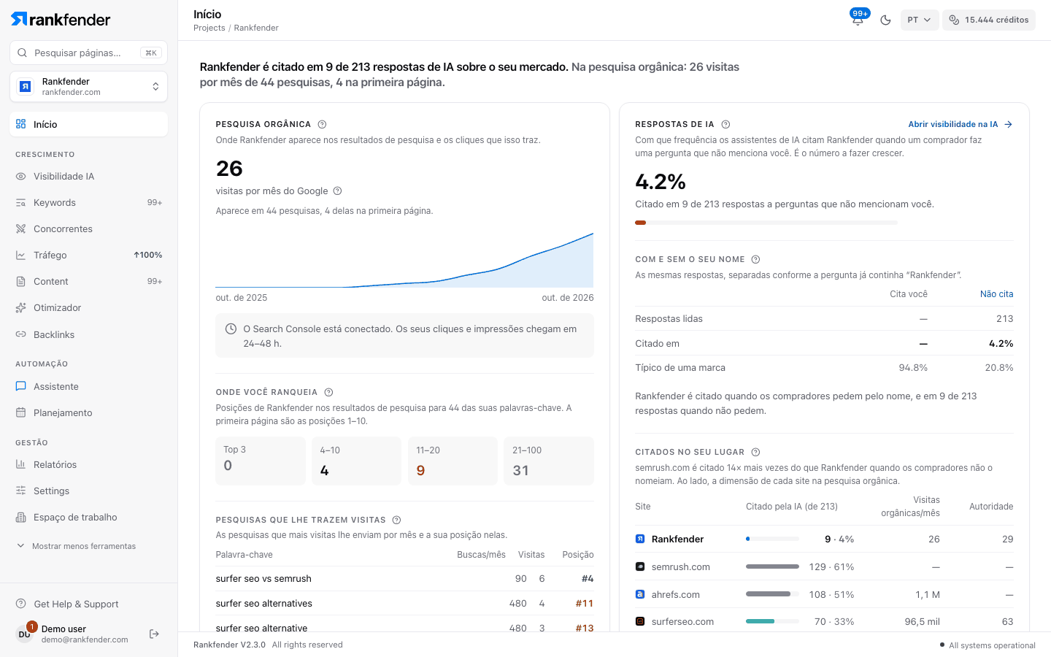Open Settings in the sidebar

88,491
